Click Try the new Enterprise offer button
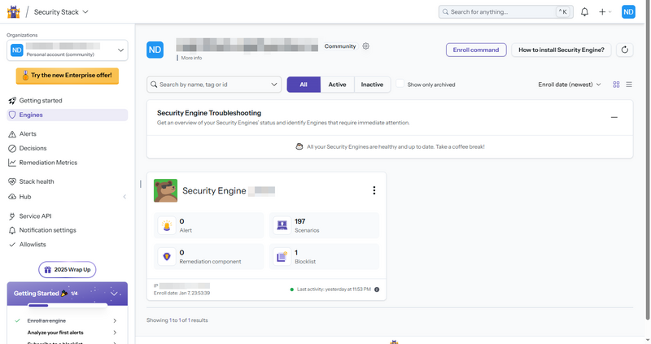651x344 pixels. click(68, 76)
